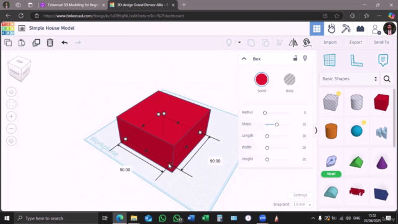Open the Windows Start menu

[x=7, y=218]
